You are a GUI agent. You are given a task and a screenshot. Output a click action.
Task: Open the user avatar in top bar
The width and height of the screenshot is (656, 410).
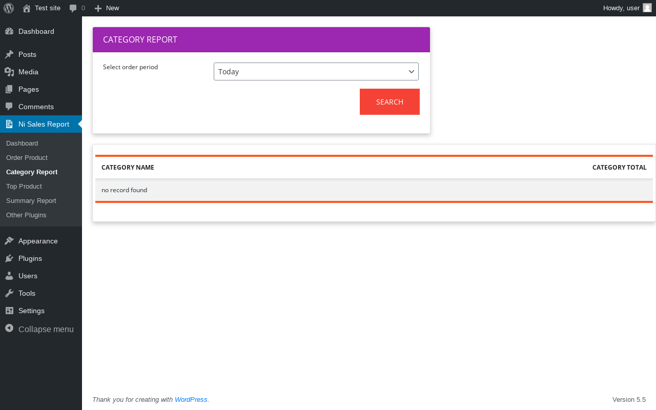pyautogui.click(x=647, y=8)
